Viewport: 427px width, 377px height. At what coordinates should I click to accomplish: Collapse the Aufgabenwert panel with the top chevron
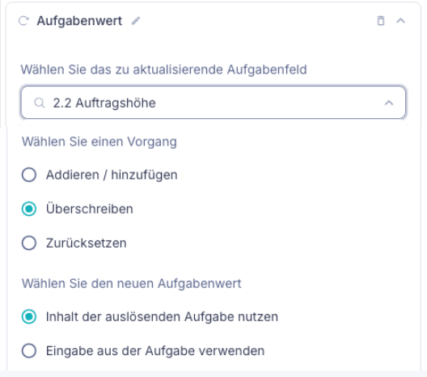tap(400, 21)
